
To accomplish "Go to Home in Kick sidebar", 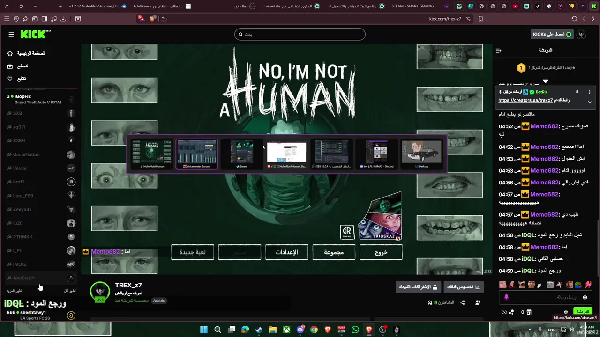I will [26, 53].
